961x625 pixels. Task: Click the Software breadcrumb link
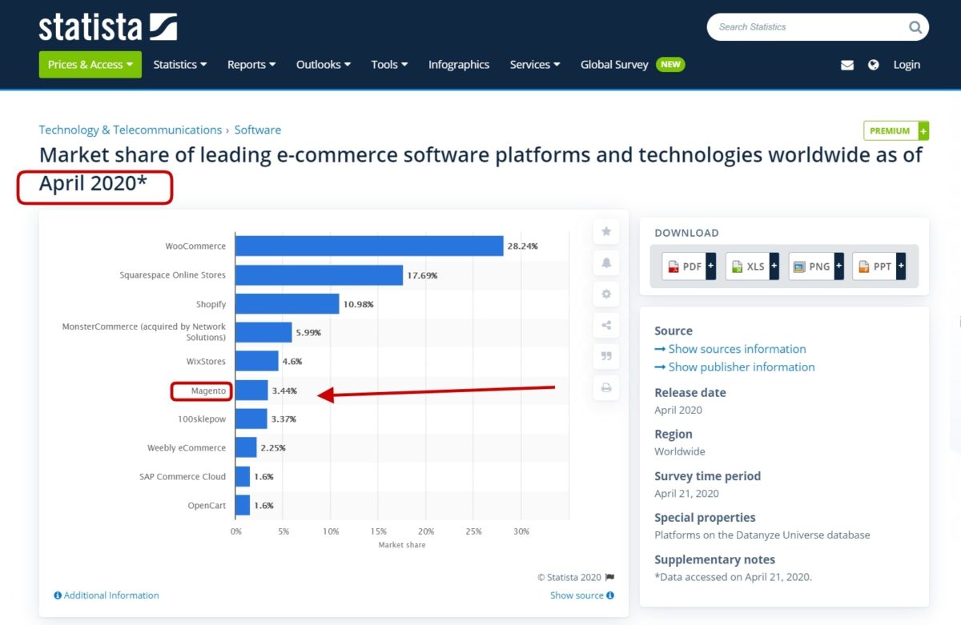point(258,130)
